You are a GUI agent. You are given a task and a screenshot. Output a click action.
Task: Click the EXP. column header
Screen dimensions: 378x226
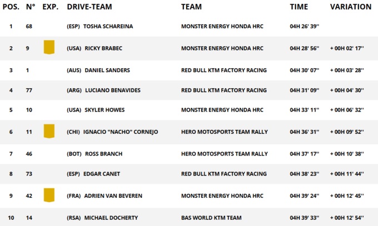coord(51,7)
